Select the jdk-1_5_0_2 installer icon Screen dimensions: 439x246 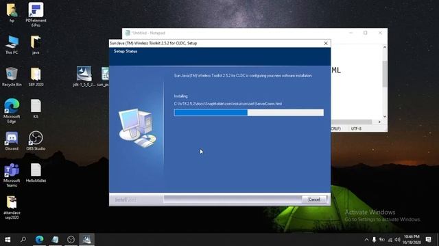coord(84,77)
